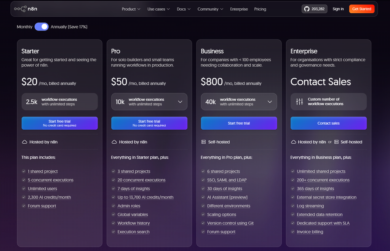The height and width of the screenshot is (251, 390).
Task: Click the checkmark icon beside Invoice billing
Action: tap(293, 232)
